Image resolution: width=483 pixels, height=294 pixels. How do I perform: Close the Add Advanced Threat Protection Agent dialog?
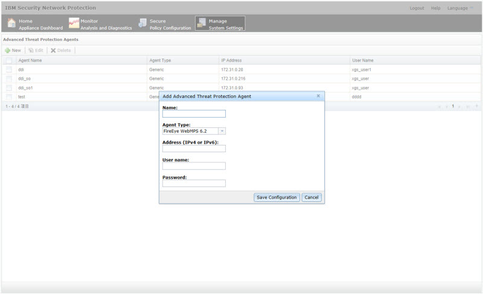point(318,96)
